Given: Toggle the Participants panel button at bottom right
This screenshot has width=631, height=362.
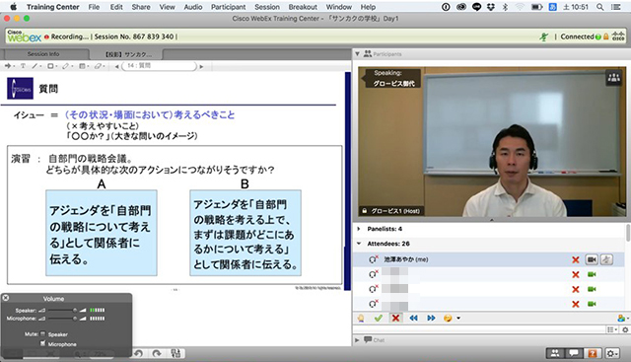Looking at the screenshot, I should 555,353.
